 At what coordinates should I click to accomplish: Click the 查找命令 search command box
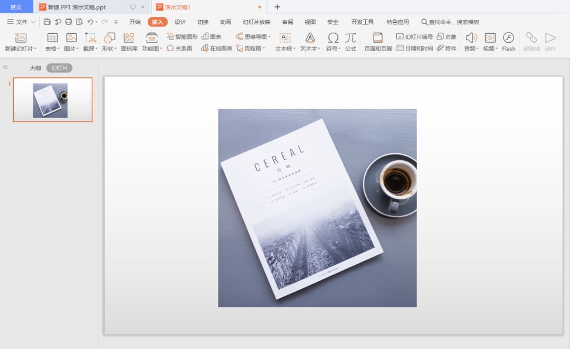[x=450, y=22]
